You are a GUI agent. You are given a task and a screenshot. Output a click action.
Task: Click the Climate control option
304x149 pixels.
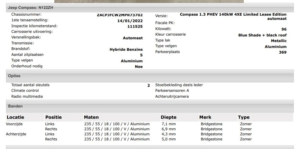(25, 91)
